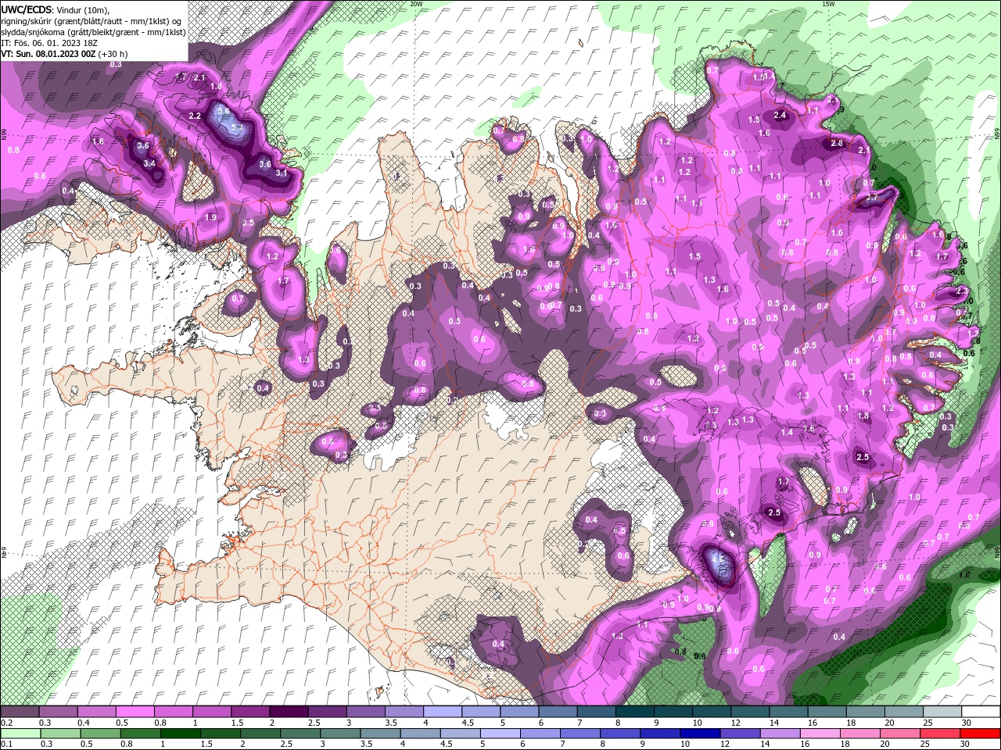The width and height of the screenshot is (1001, 750).
Task: Select the white snow swatch labeled 30
Action: [980, 711]
